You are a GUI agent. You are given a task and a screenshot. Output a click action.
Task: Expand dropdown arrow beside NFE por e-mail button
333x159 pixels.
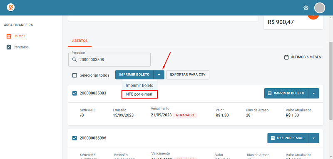(314, 138)
